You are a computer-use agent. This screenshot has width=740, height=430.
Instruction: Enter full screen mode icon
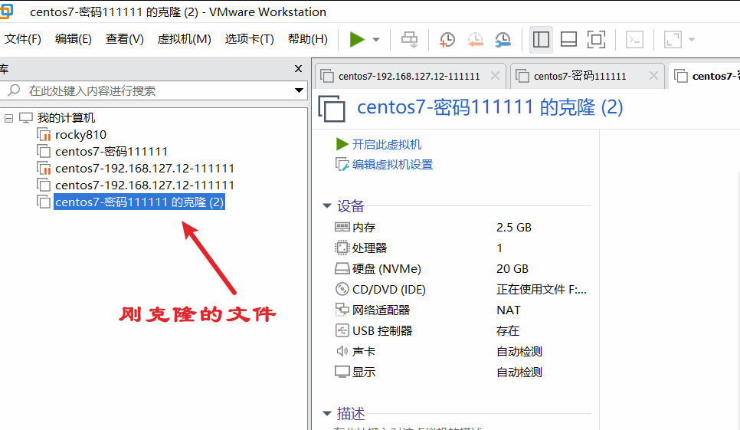(596, 40)
